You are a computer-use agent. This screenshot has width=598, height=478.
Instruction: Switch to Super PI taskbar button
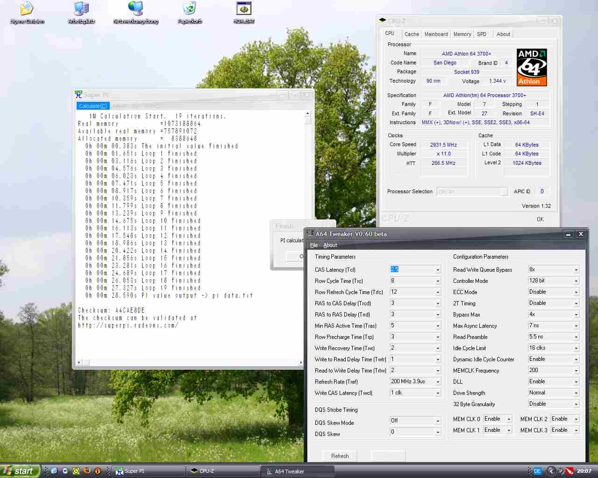pyautogui.click(x=149, y=471)
